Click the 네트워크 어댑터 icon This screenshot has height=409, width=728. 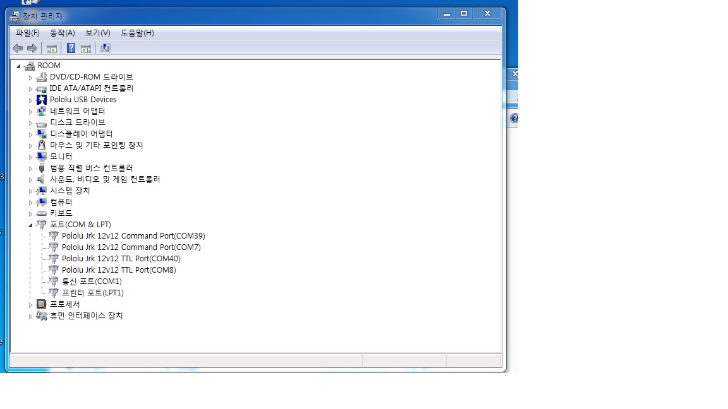pos(41,111)
